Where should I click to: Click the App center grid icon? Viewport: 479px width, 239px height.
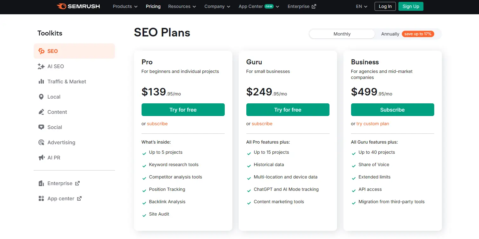click(x=41, y=198)
